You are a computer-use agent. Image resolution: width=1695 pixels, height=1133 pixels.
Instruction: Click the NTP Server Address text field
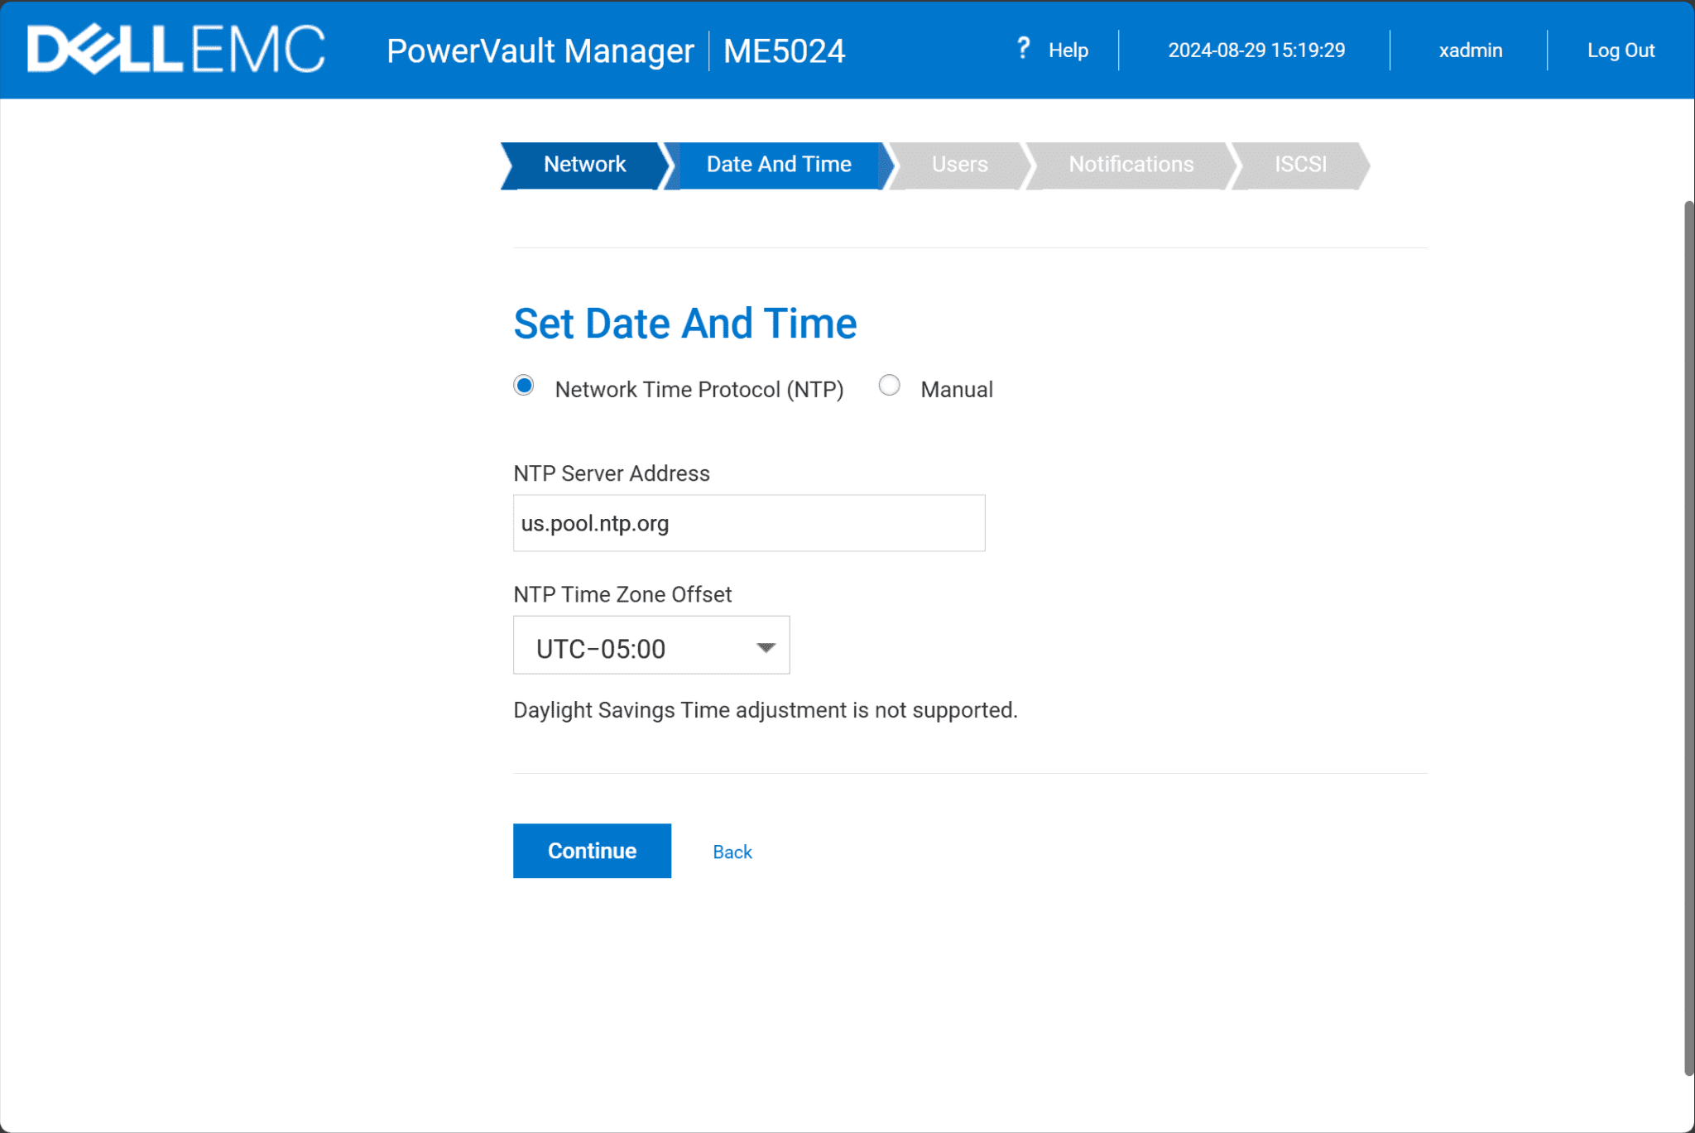(x=748, y=522)
